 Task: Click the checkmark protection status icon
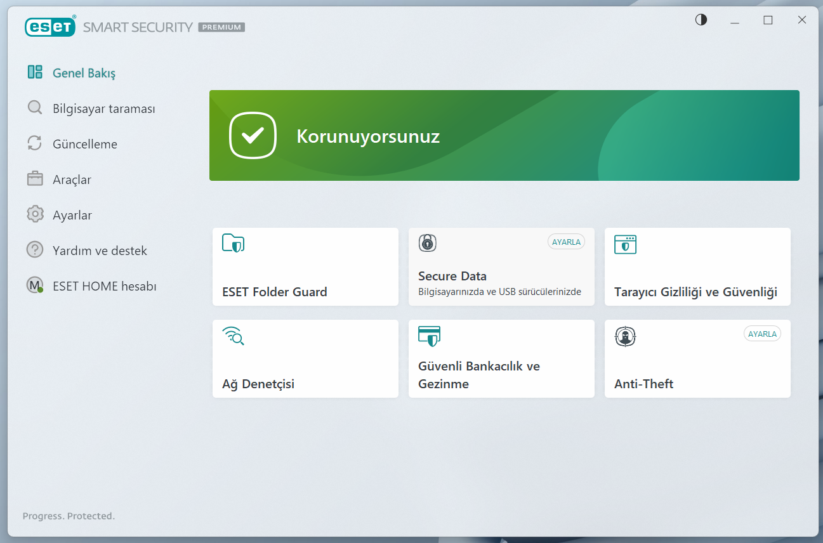tap(253, 135)
